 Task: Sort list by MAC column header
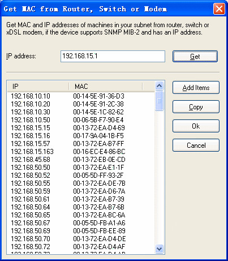tap(106, 87)
